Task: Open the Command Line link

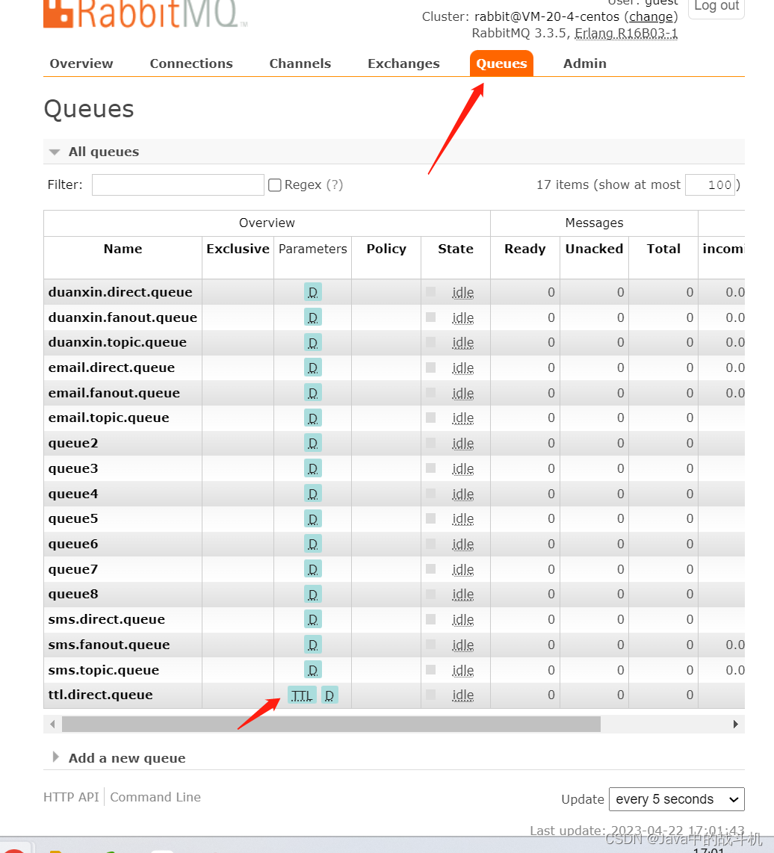Action: [x=155, y=797]
